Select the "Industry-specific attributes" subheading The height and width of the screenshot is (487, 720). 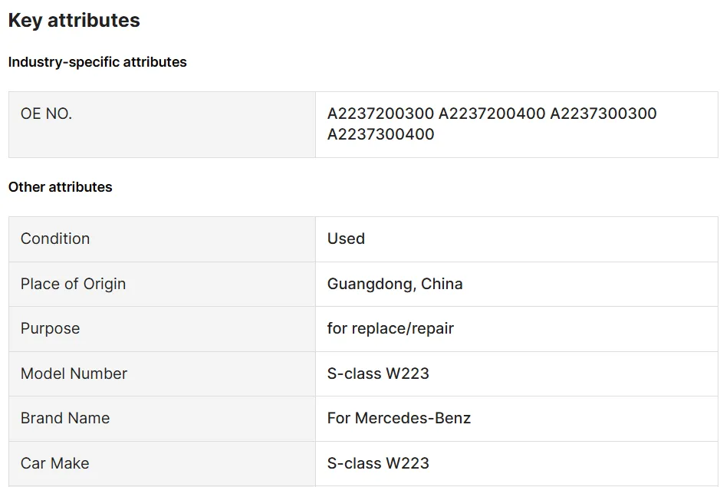(97, 62)
